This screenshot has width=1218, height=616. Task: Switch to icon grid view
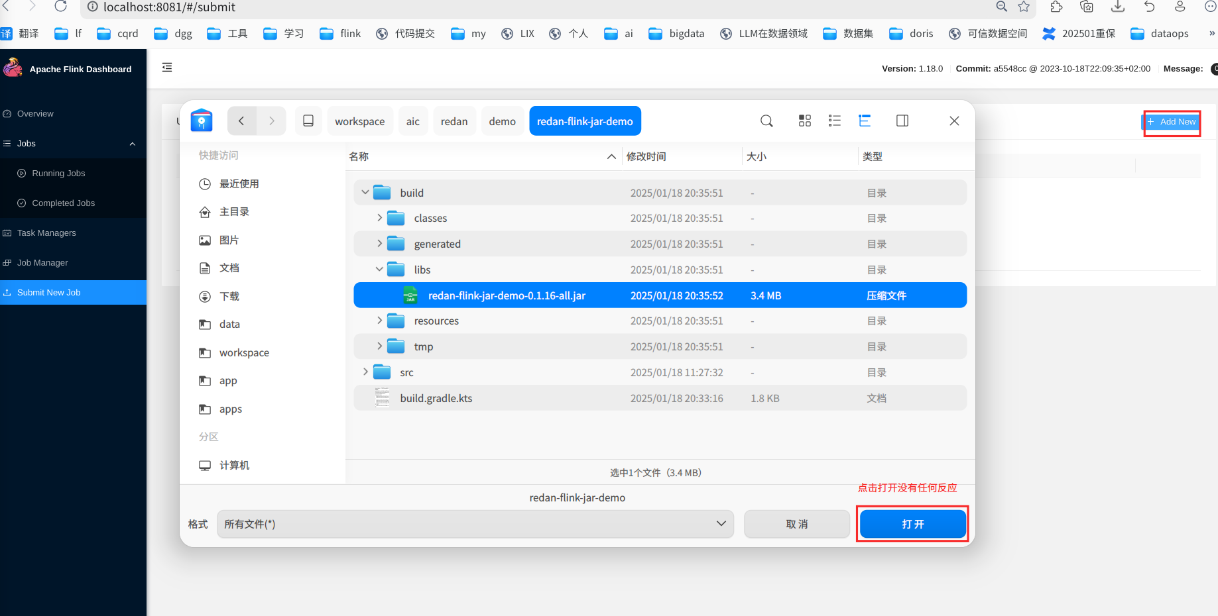tap(805, 121)
